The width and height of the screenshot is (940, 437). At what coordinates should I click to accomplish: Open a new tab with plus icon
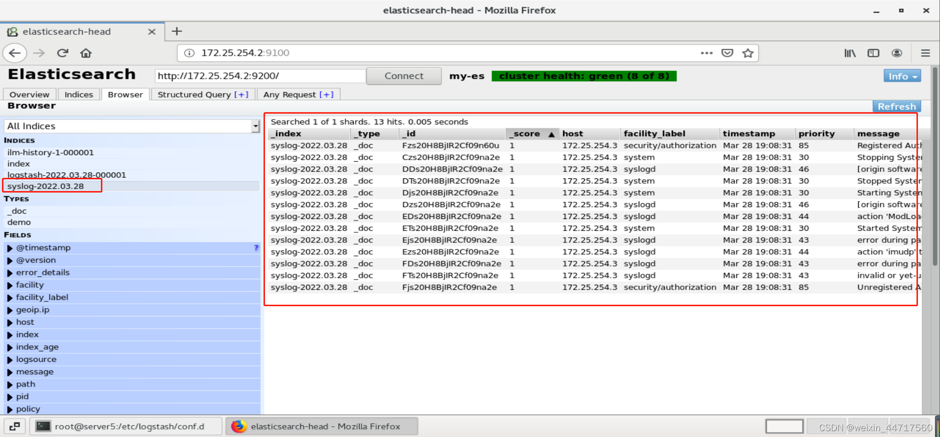point(177,31)
